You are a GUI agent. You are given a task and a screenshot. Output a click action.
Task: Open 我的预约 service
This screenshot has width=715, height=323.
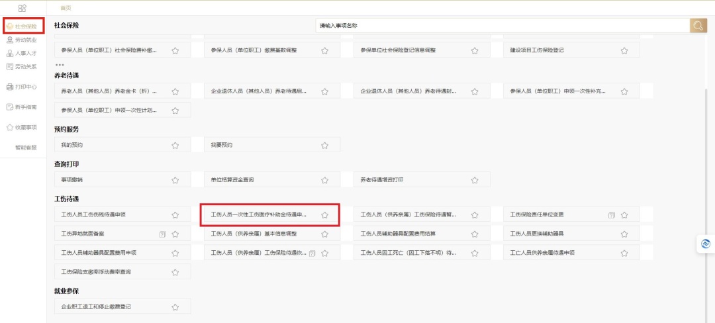122,145
